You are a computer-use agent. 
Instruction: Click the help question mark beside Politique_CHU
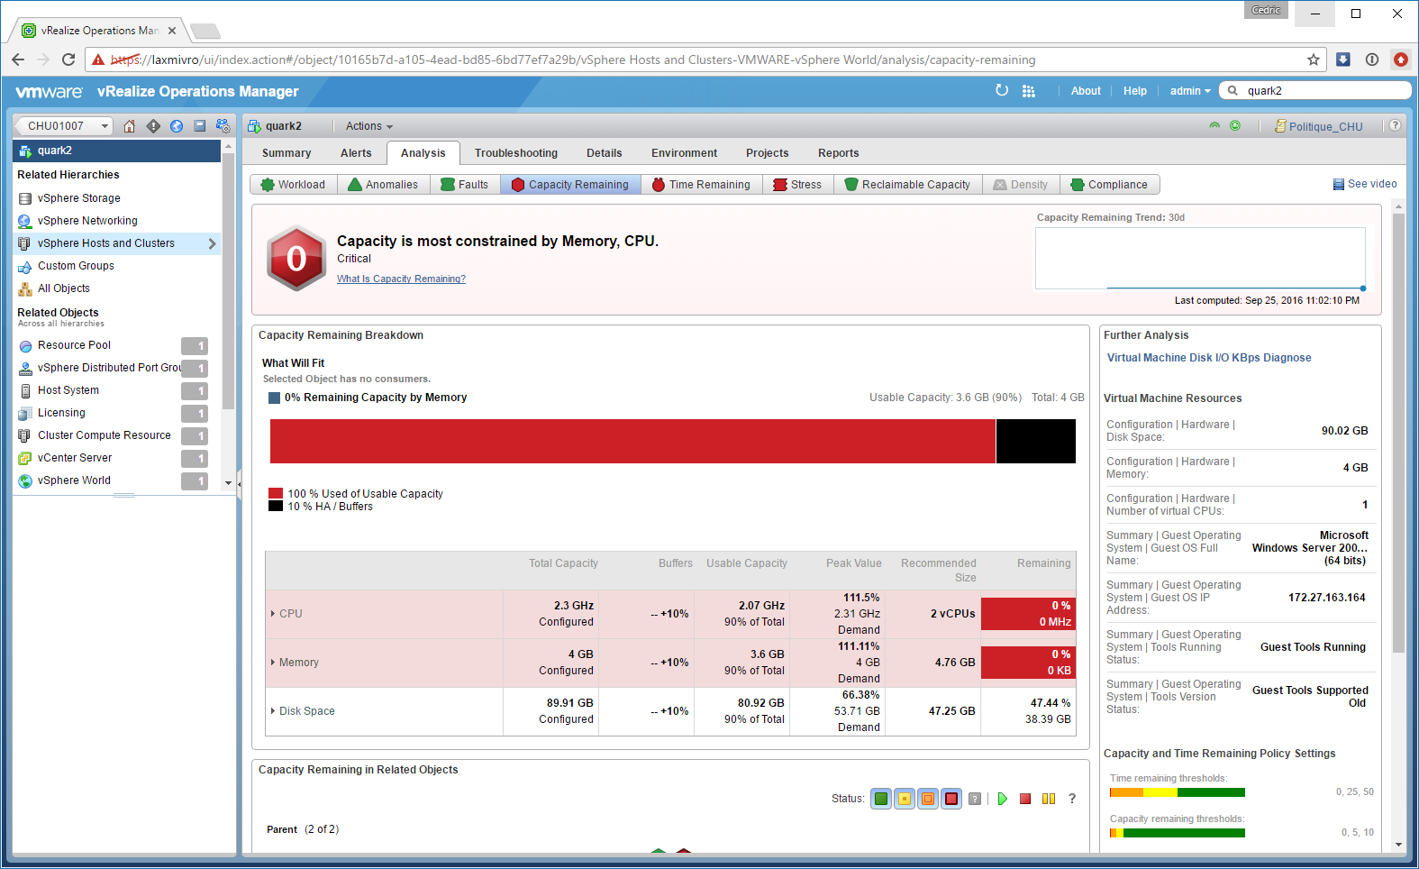[x=1395, y=126]
